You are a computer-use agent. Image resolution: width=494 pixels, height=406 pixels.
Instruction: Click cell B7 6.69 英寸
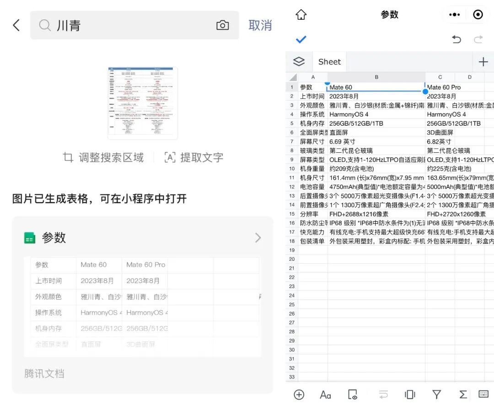[376, 142]
